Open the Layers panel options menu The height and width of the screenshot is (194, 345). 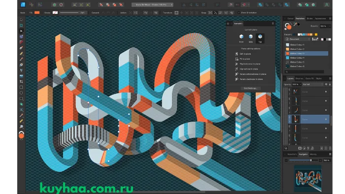[x=330, y=78]
